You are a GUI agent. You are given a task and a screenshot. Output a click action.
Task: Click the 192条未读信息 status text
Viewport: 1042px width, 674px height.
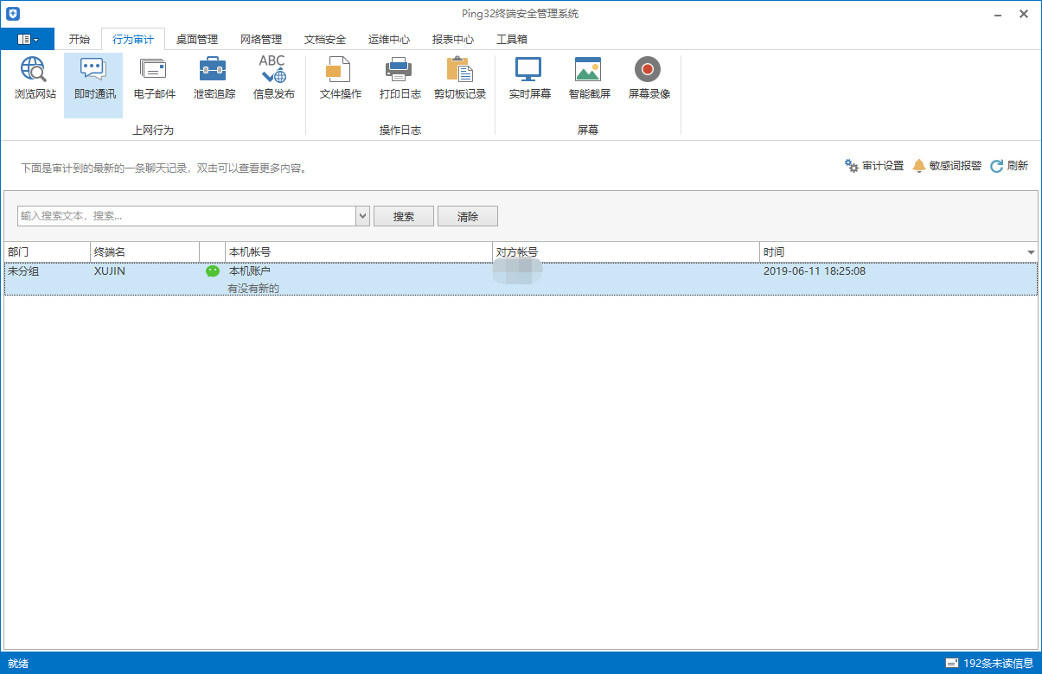click(999, 664)
